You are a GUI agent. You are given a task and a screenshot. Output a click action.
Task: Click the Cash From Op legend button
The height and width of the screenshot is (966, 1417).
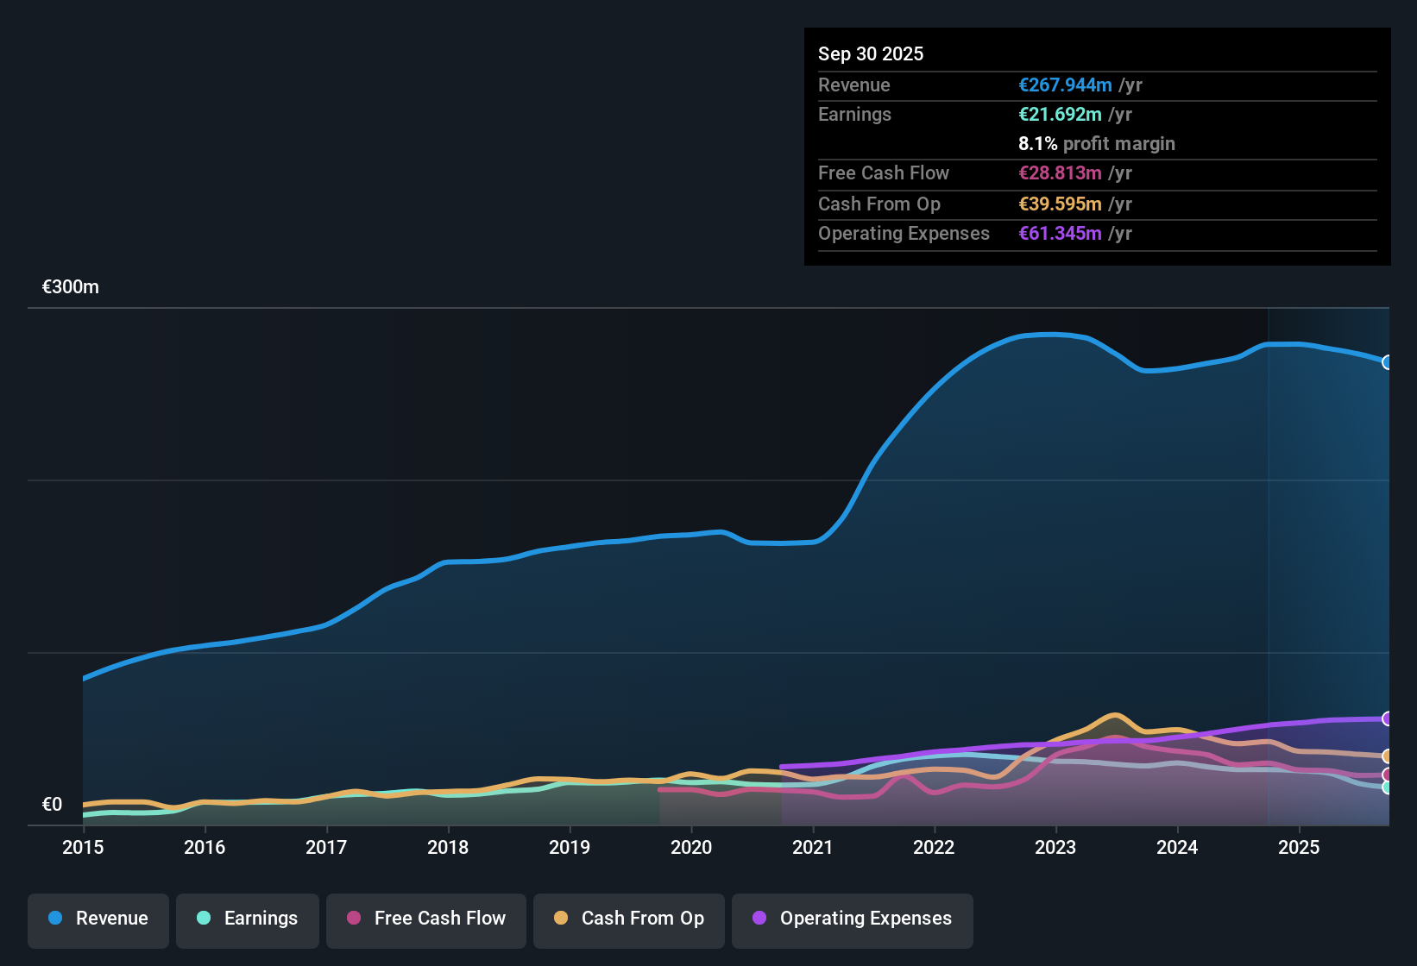point(628,920)
